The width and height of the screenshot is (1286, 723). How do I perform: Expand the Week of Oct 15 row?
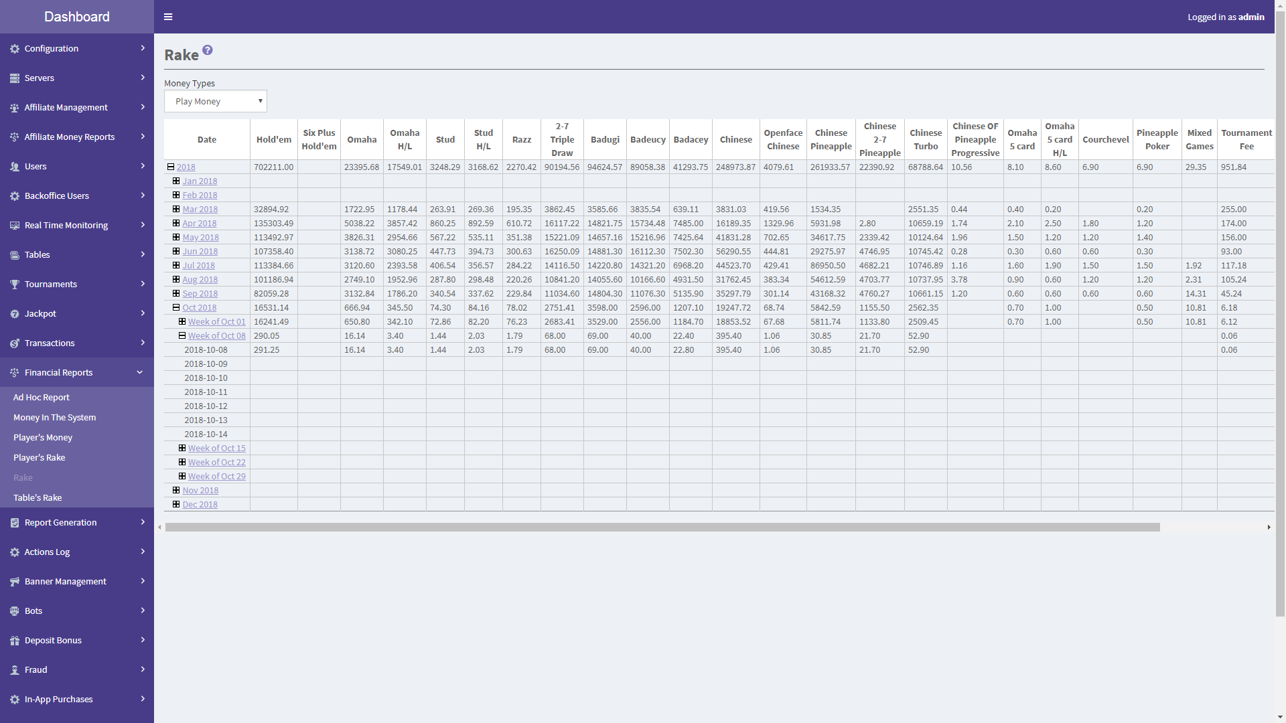182,448
